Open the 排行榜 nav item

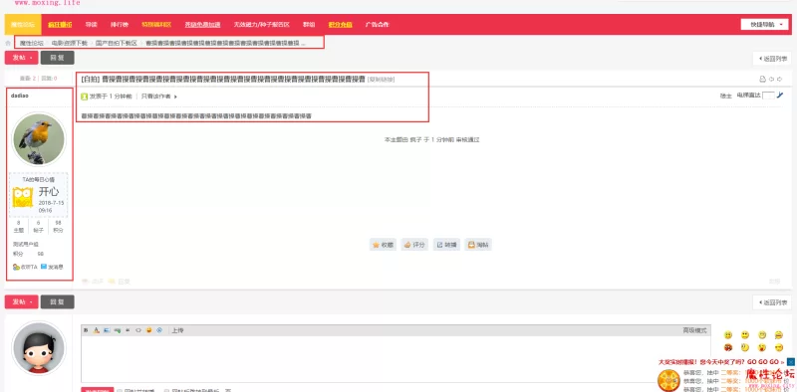coord(120,24)
